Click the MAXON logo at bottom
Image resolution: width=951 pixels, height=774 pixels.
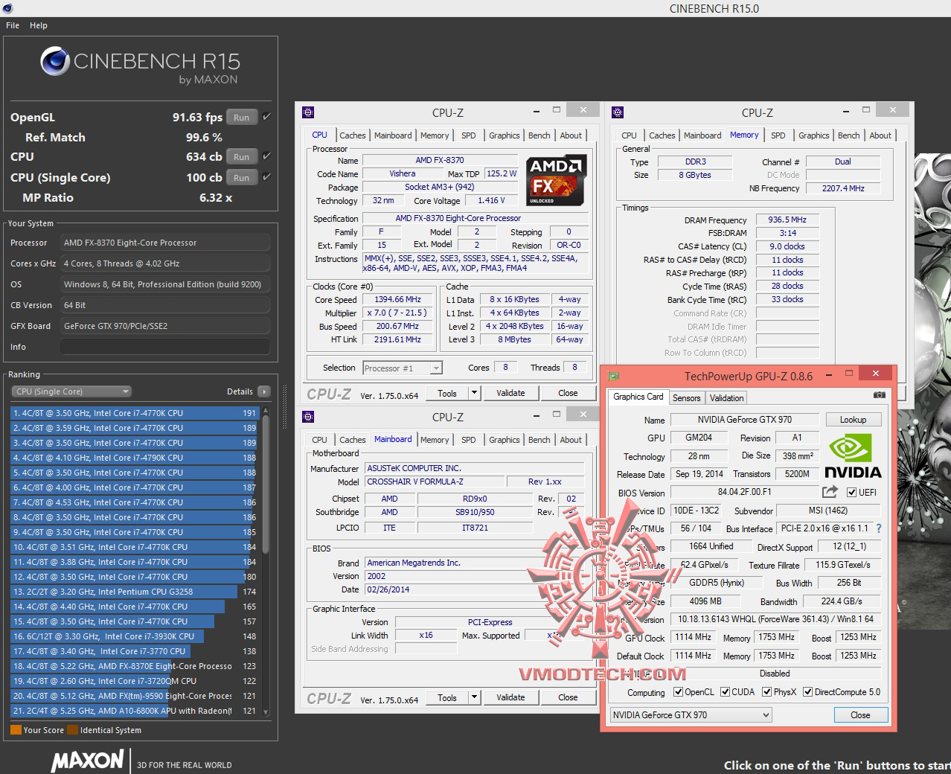coord(88,761)
